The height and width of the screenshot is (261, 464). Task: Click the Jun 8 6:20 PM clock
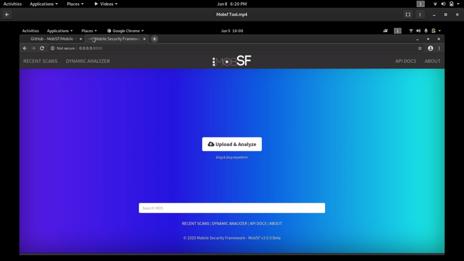point(232,4)
